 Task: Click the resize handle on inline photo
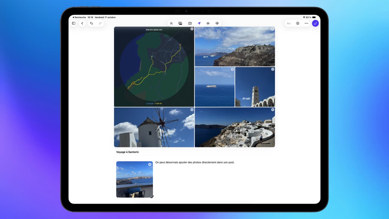tap(152, 197)
